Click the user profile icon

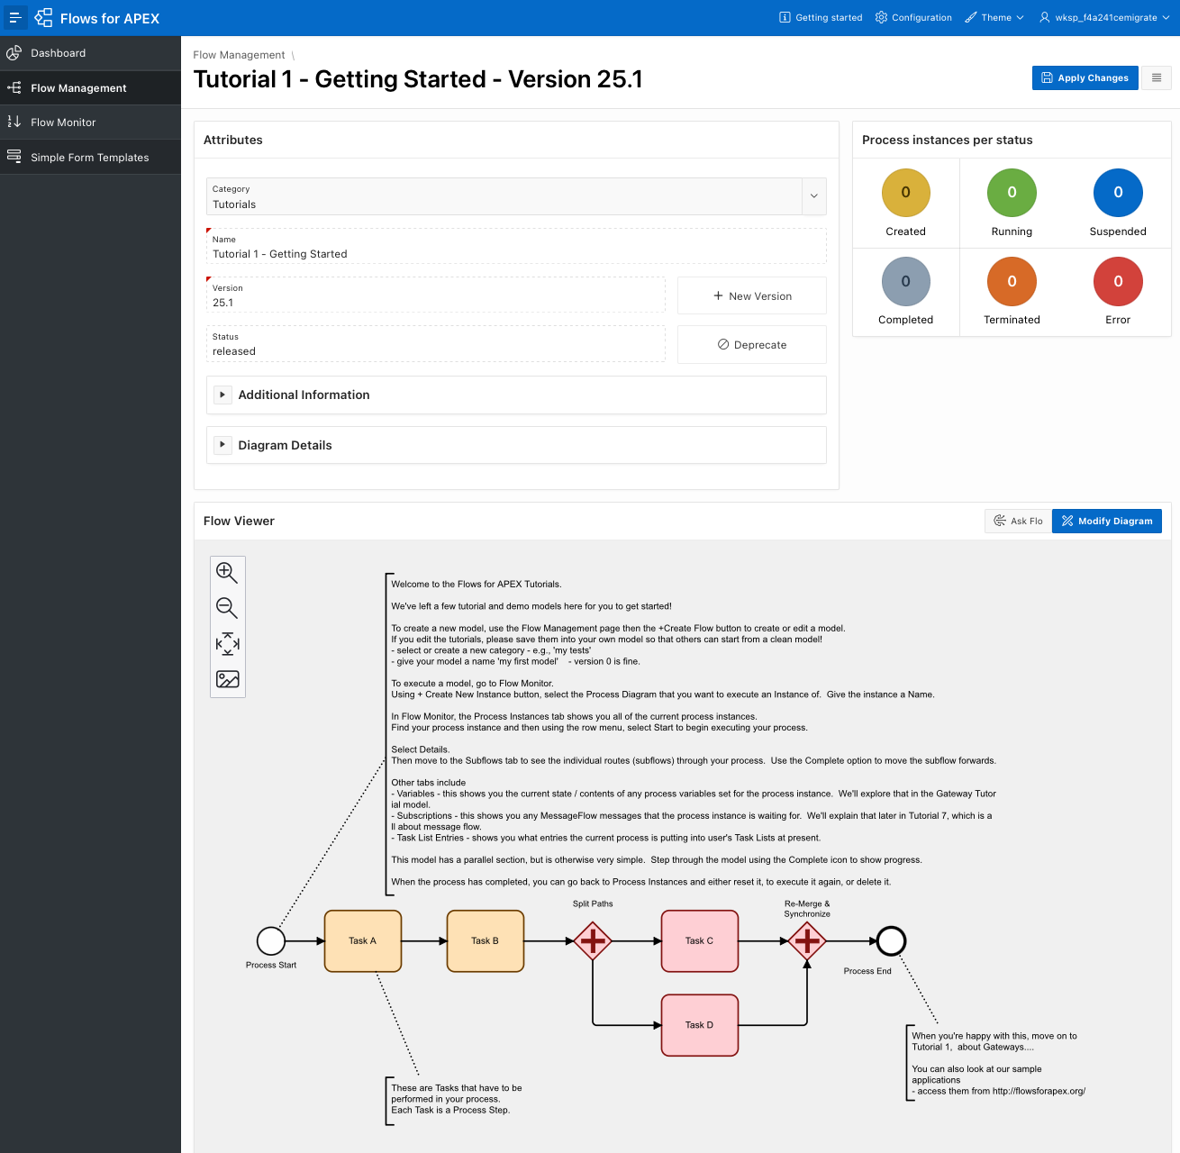pos(1045,17)
